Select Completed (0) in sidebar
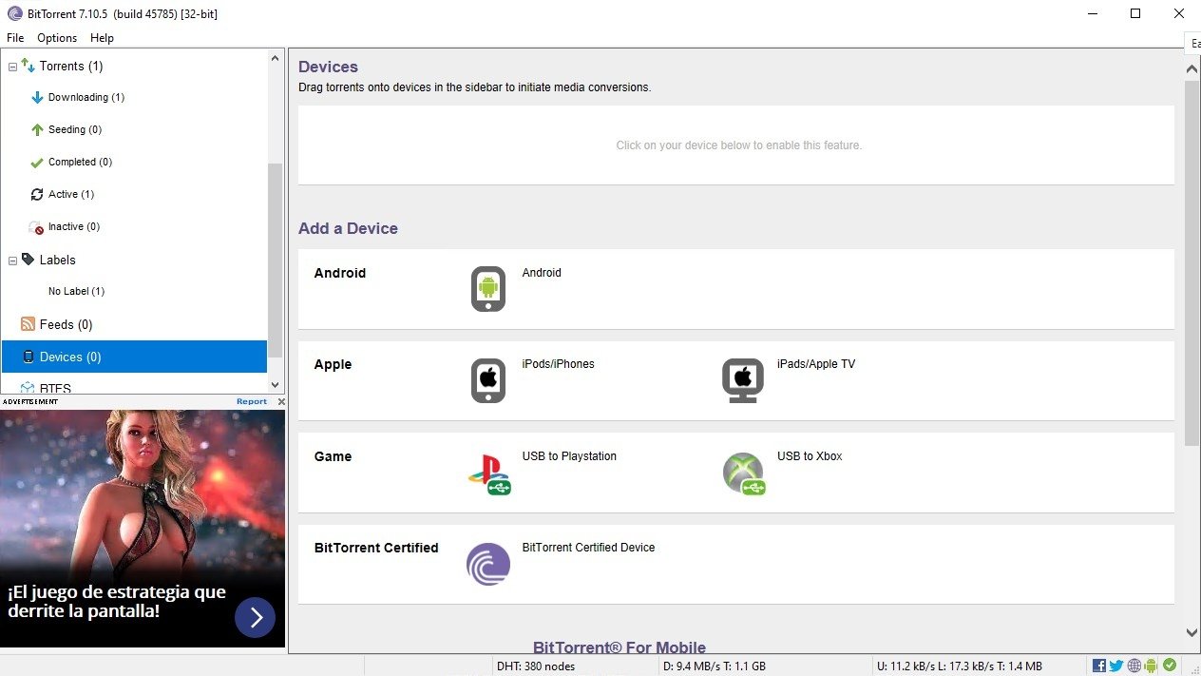Viewport: 1201px width, 676px height. pos(80,162)
